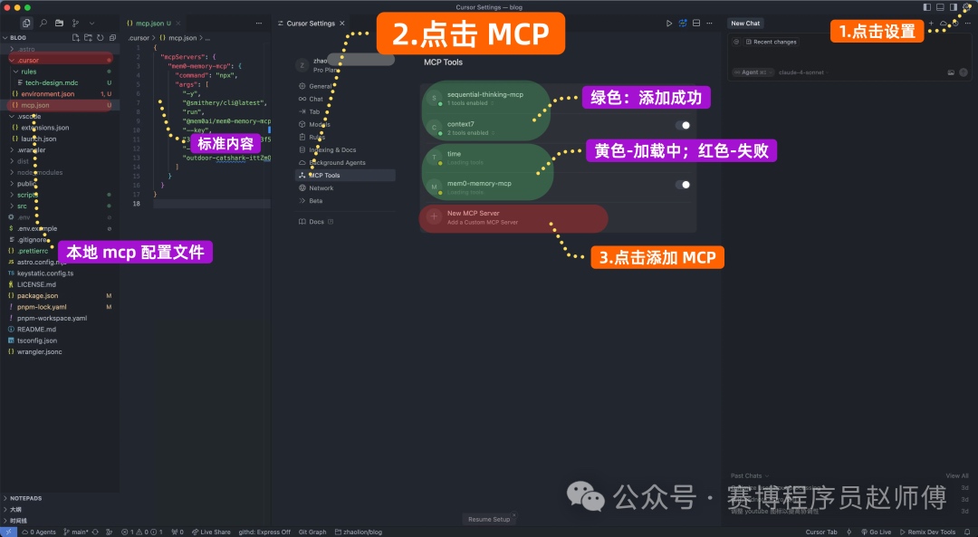Click the attach image icon in chat input

pyautogui.click(x=951, y=72)
